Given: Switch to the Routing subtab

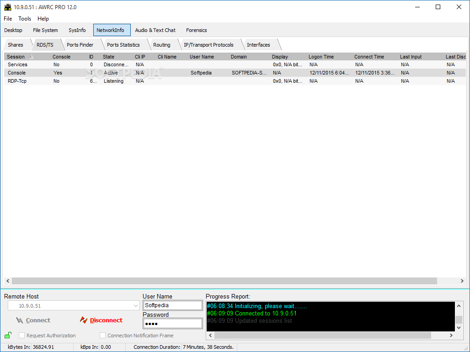Looking at the screenshot, I should pyautogui.click(x=162, y=45).
